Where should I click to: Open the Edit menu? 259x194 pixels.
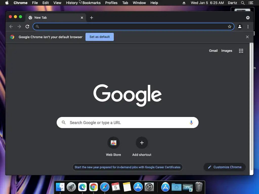pyautogui.click(x=46, y=3)
